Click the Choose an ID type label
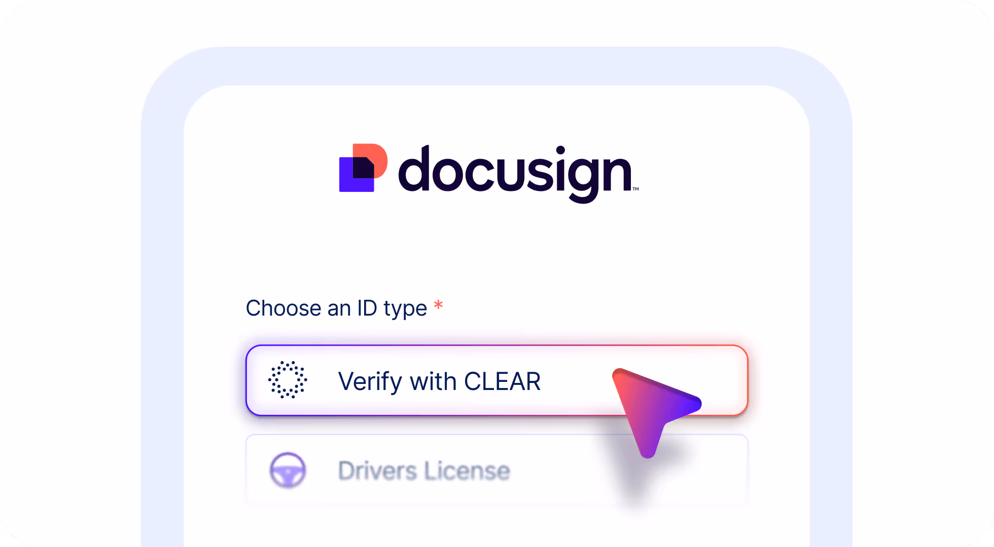This screenshot has width=994, height=547. point(336,308)
